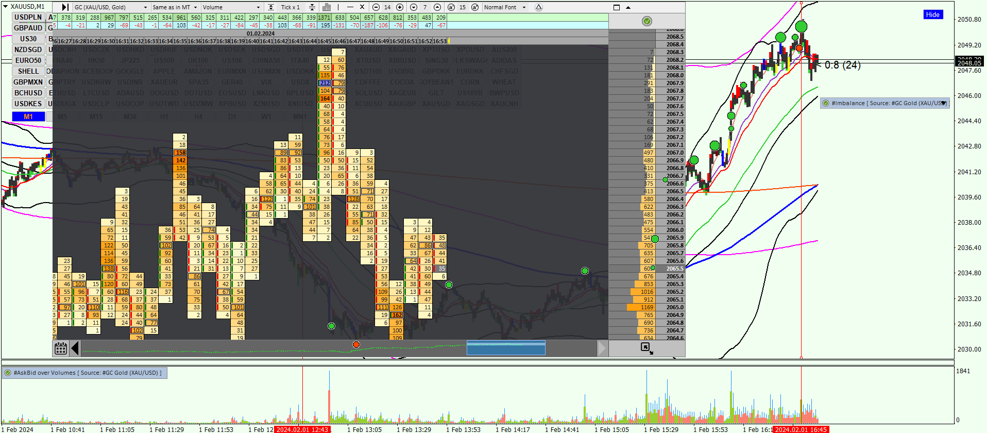Select the active M1 timeframe tab

tap(28, 116)
